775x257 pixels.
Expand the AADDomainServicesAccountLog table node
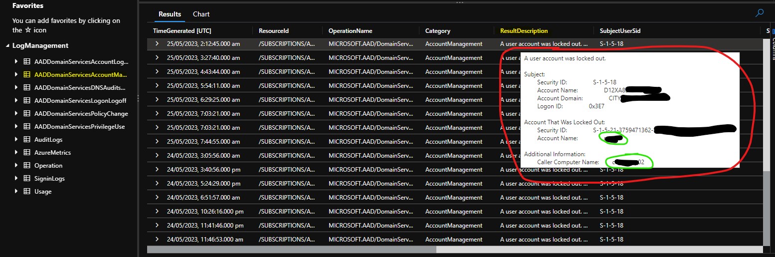(16, 62)
